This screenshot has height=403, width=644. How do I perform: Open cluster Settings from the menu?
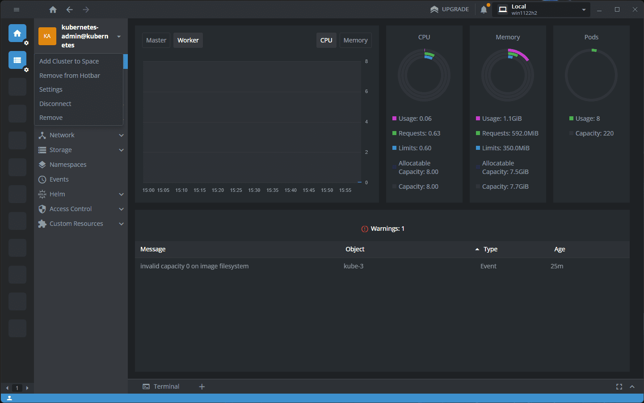point(51,89)
